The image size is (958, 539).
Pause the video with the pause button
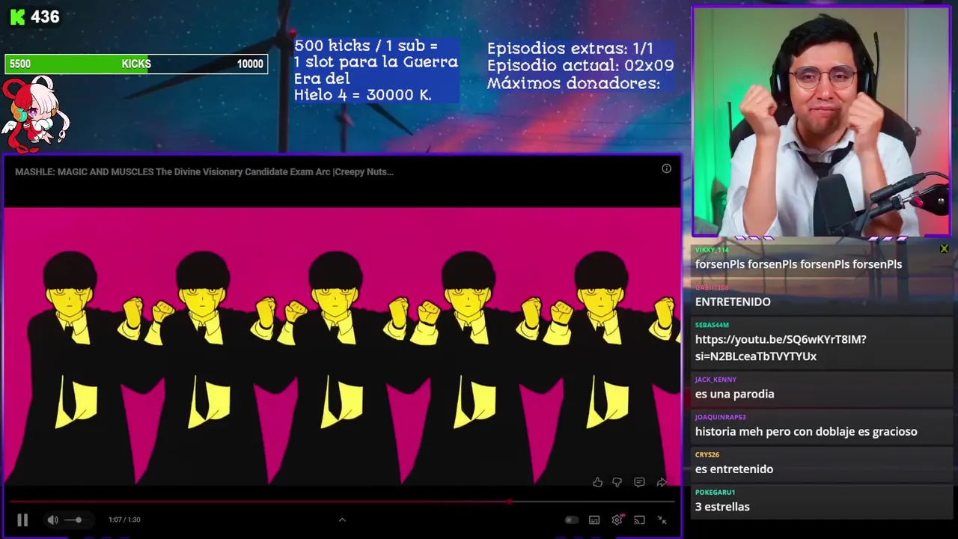[22, 520]
